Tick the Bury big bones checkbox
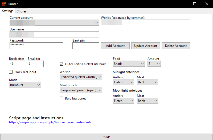Viewport: 213px width, 140px height. click(x=62, y=98)
